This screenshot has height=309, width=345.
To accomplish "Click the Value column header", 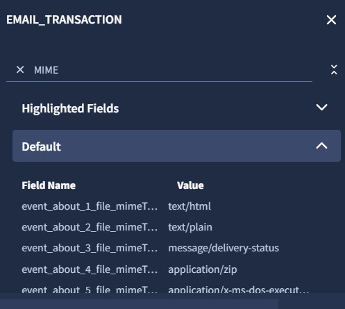I will [190, 185].
